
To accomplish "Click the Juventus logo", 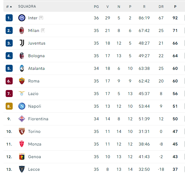I will pyautogui.click(x=22, y=43).
